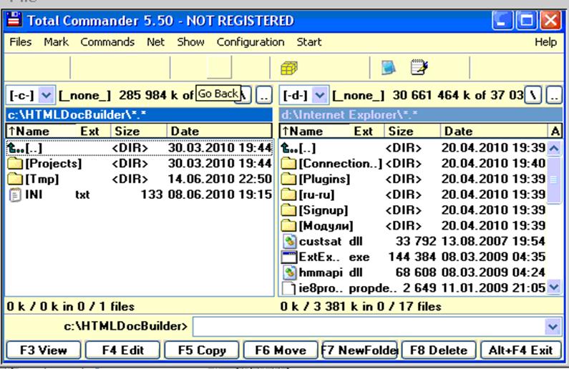Select the Signup folder icon
Viewport: 569px width, 369px height.
(289, 210)
